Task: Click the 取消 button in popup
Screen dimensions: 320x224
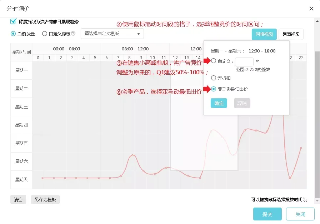Action: [x=242, y=103]
